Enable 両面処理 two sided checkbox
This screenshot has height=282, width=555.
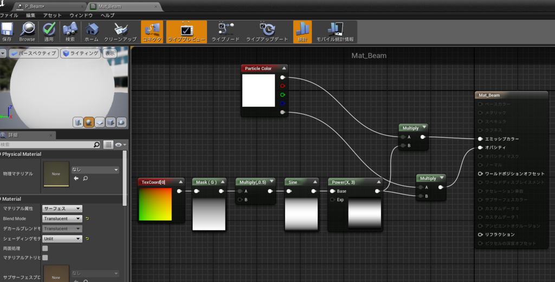[45, 249]
